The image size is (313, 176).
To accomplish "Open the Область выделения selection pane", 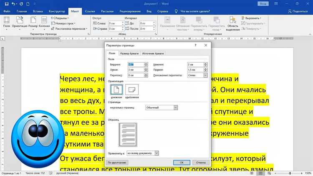I will pyautogui.click(x=233, y=23).
